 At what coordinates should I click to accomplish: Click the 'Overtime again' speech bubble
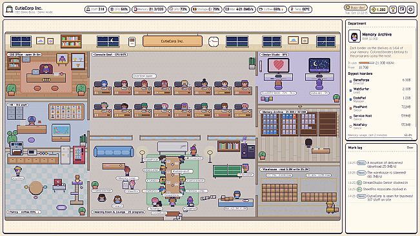tap(144, 75)
